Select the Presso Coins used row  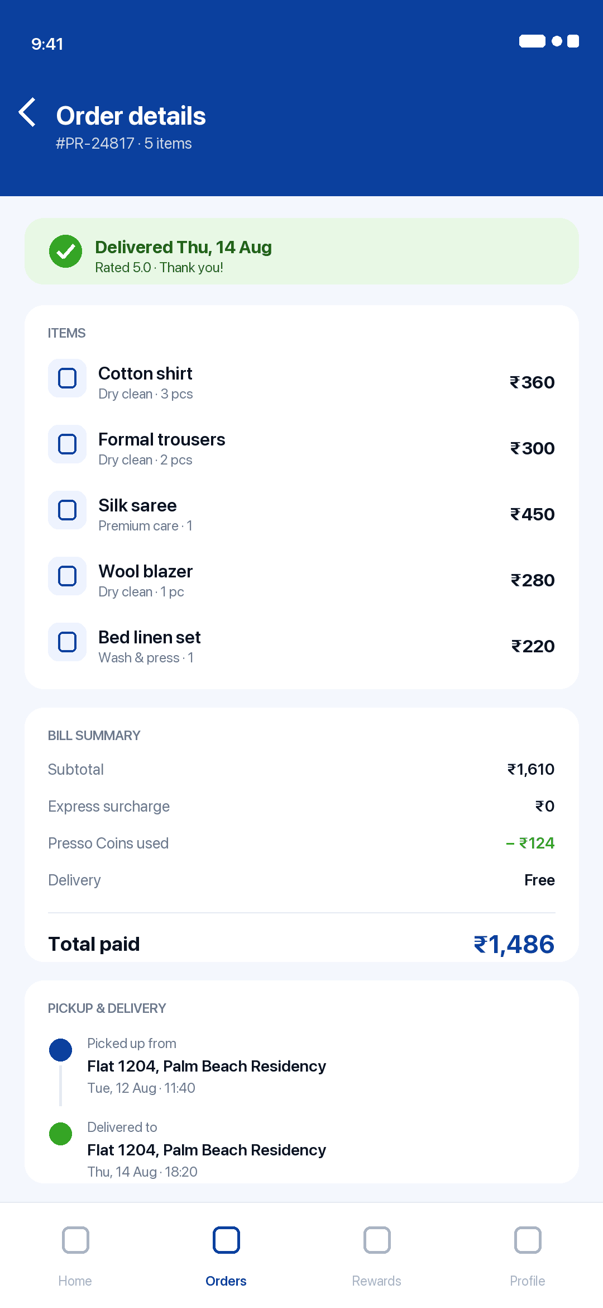[x=301, y=843]
